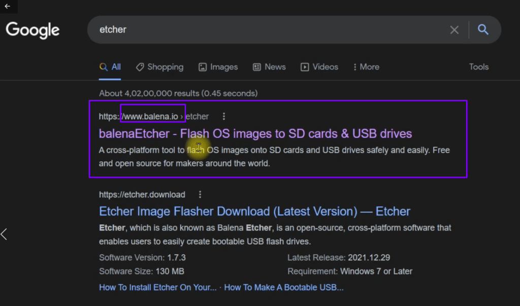Click the previous chevron on the left edge

click(4, 234)
